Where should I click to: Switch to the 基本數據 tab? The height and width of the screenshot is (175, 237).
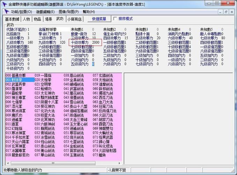click(x=12, y=19)
